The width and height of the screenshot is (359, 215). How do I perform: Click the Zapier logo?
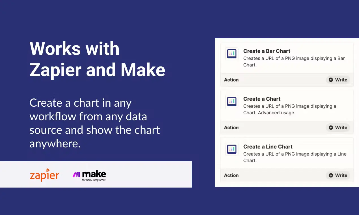(44, 175)
